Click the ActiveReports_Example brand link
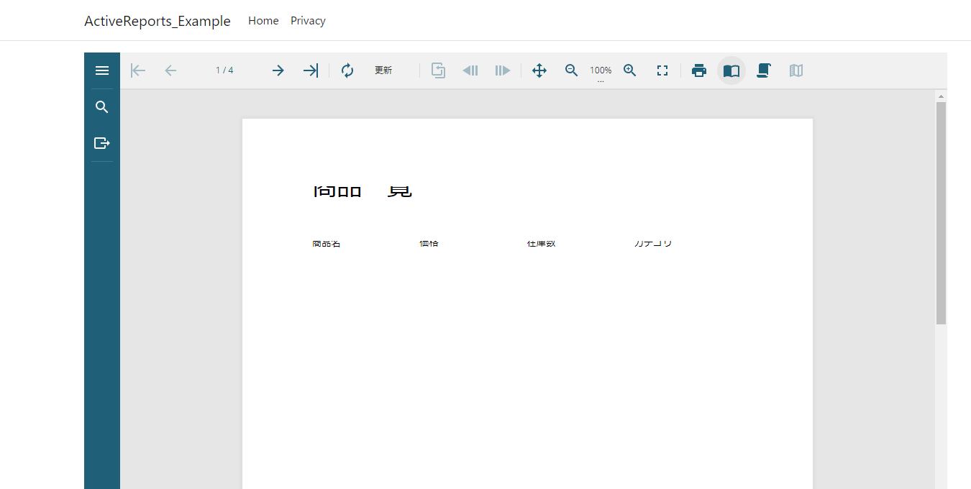Screen dimensions: 971x489 point(158,21)
